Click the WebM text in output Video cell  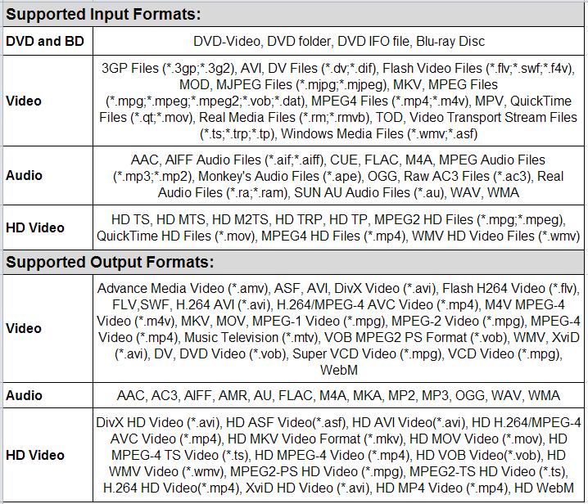tap(338, 370)
